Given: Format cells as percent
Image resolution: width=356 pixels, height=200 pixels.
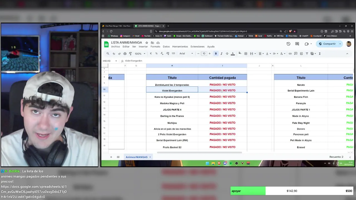Looking at the screenshot, I should (x=156, y=54).
